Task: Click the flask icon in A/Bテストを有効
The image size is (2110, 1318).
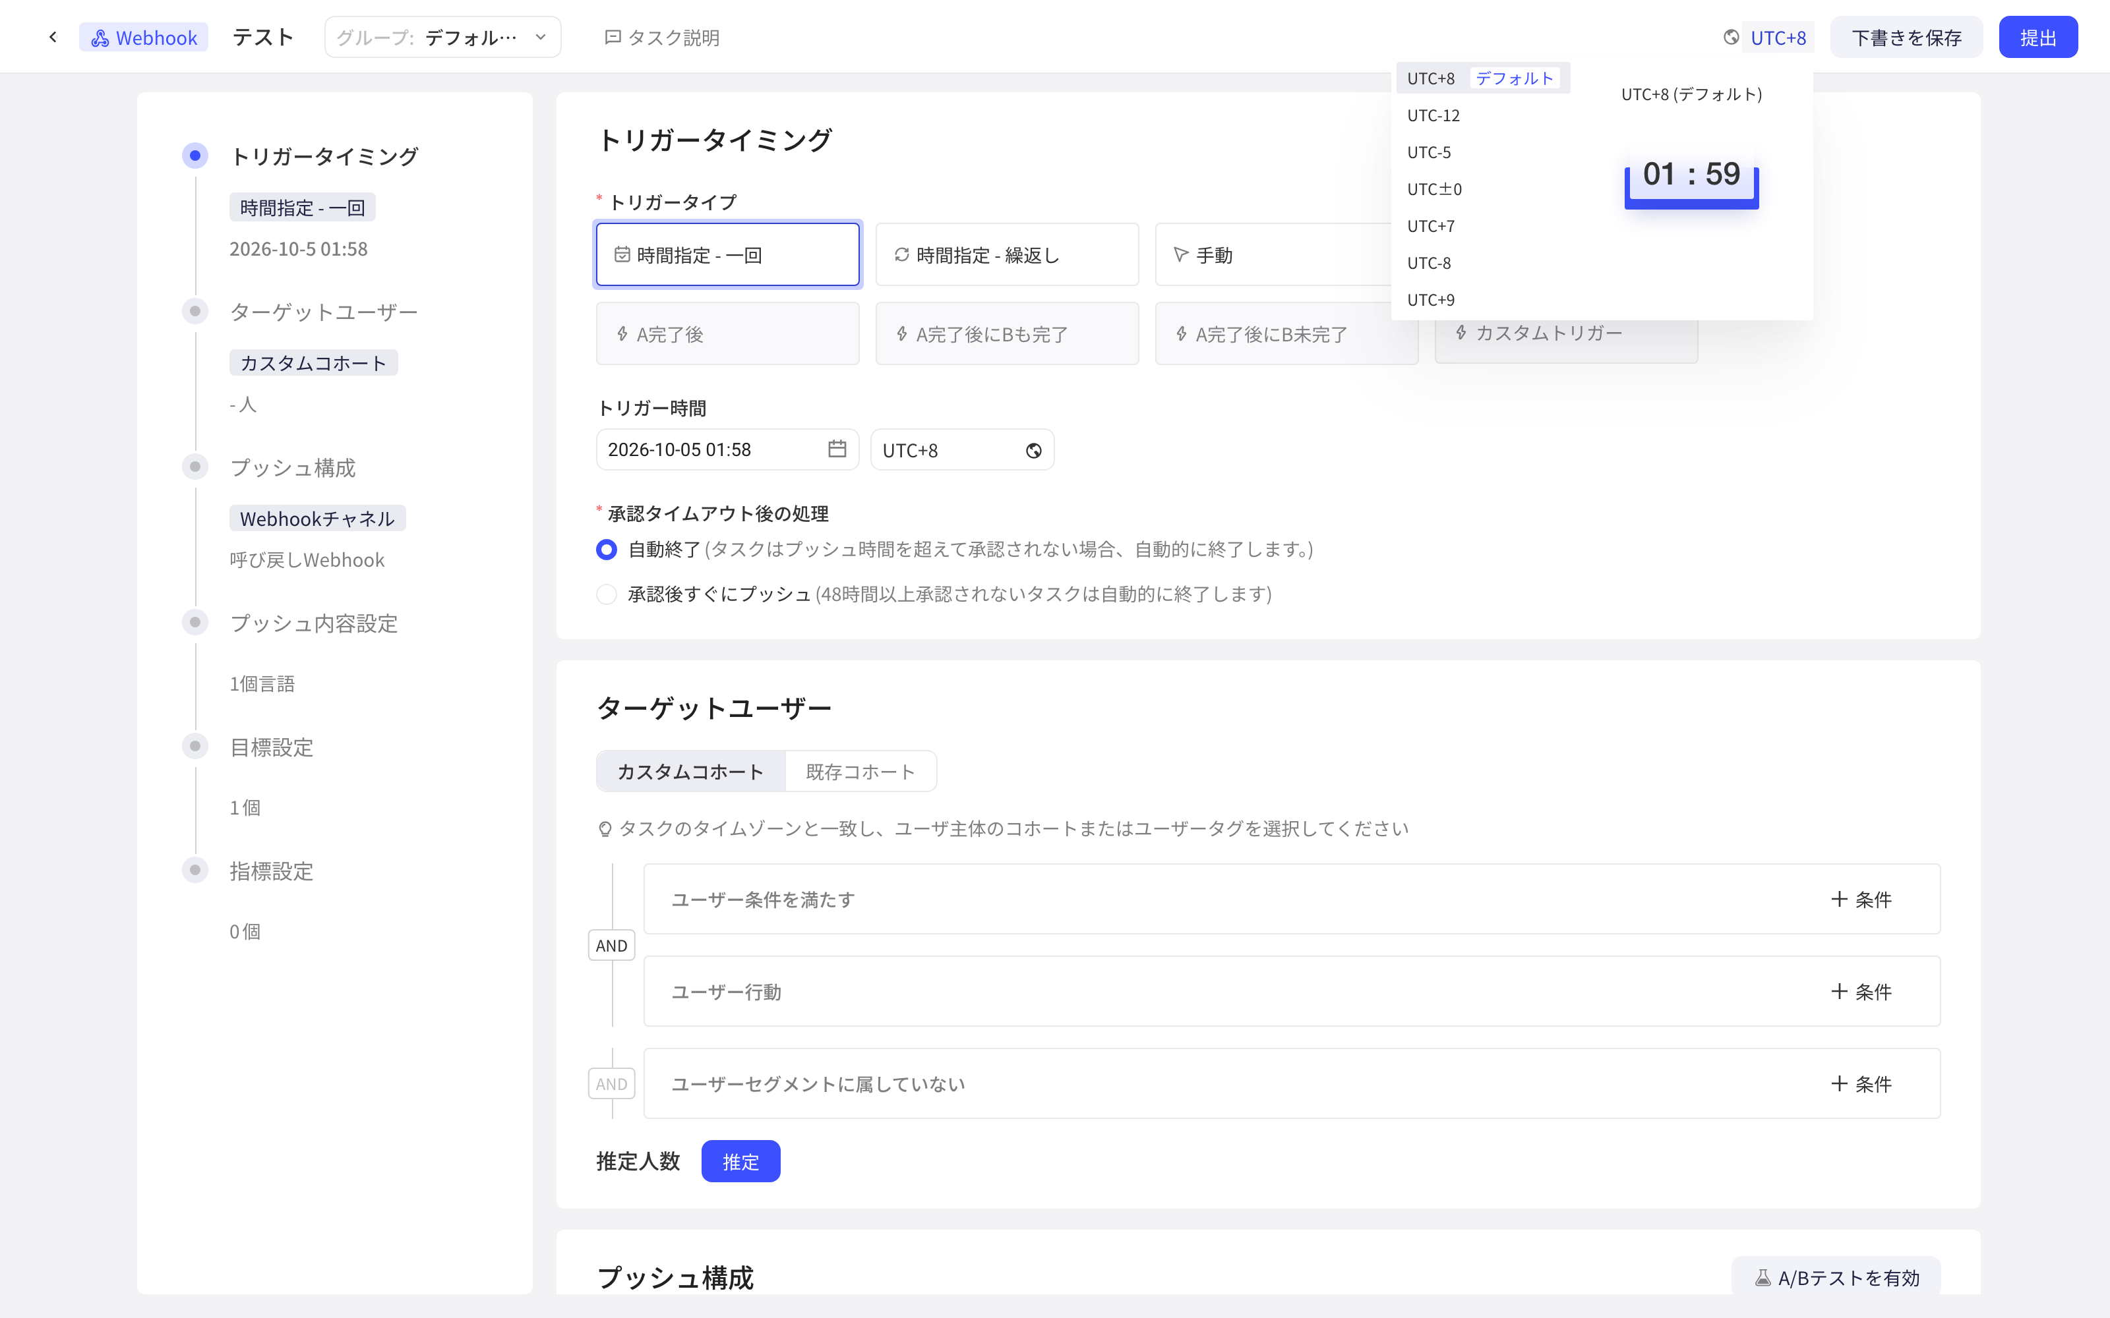Action: (1762, 1278)
